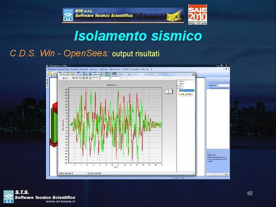The width and height of the screenshot is (276, 207).
Task: Click the zoom-out magnifier in chart toolbar
Action: point(80,78)
